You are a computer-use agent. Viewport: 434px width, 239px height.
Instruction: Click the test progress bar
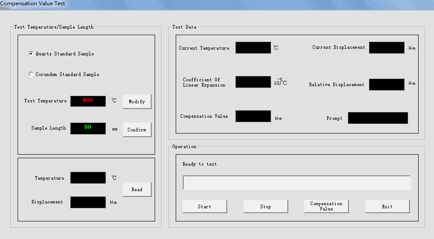pyautogui.click(x=297, y=183)
